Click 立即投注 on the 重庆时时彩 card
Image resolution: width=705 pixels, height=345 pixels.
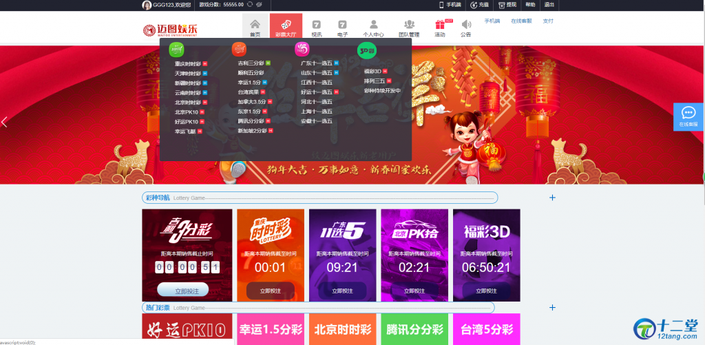[x=270, y=291]
